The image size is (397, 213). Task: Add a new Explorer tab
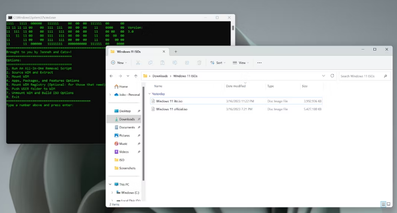pos(176,52)
